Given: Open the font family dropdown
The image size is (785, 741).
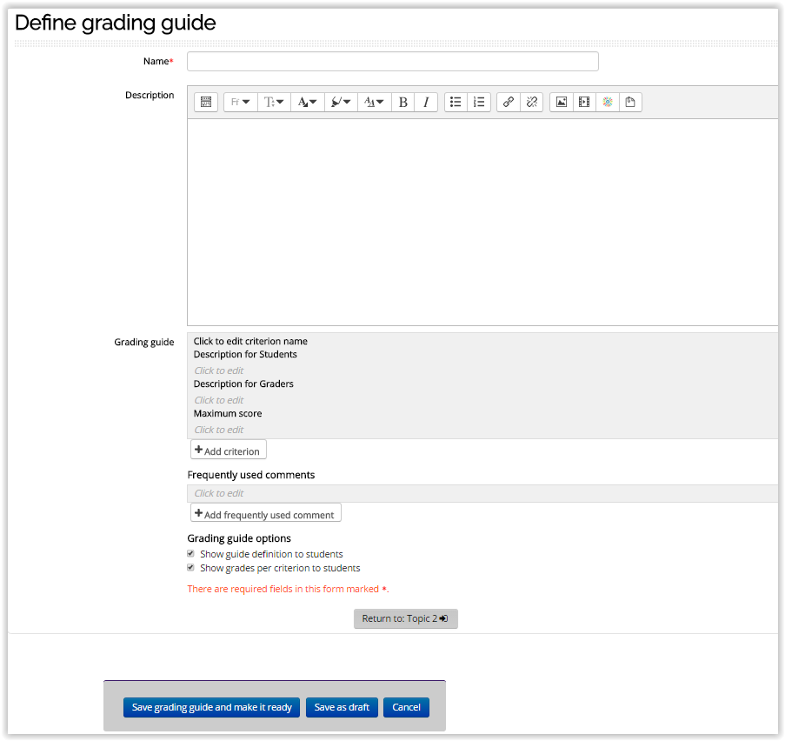Looking at the screenshot, I should pos(240,103).
